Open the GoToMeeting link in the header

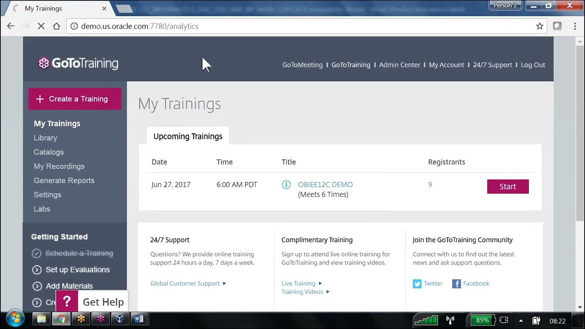(x=303, y=65)
